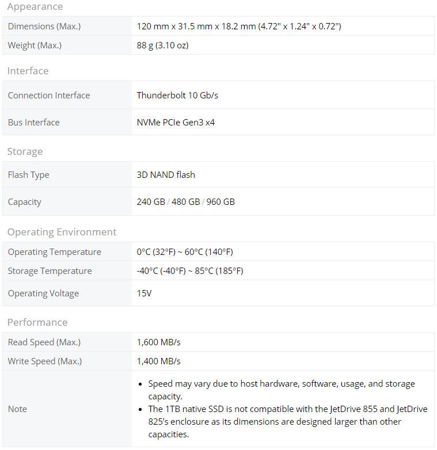Viewport: 437px width, 450px height.
Task: Select the Connection Interface label
Action: point(49,95)
